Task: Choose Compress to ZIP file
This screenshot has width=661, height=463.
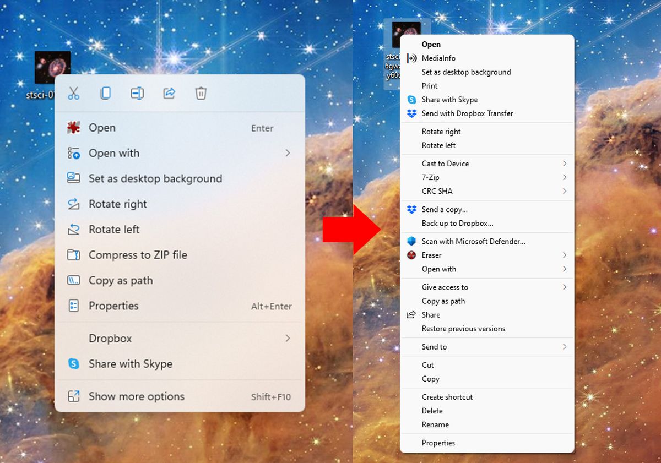Action: pos(138,255)
